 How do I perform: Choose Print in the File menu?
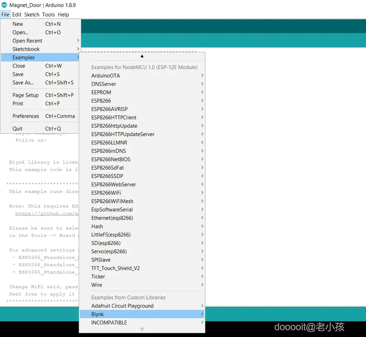[40, 103]
